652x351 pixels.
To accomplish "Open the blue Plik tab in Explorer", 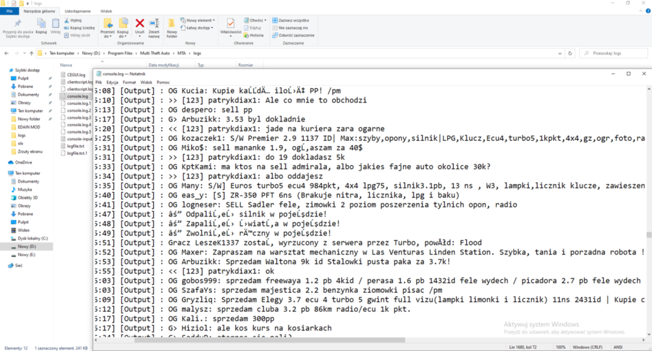I will coord(9,11).
